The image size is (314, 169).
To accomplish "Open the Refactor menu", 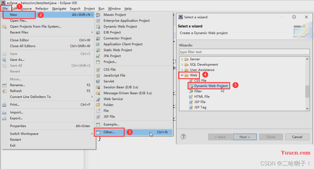I will pyautogui.click(x=42, y=9).
